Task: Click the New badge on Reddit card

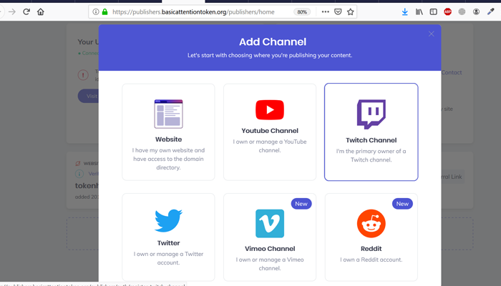Action: click(x=402, y=204)
